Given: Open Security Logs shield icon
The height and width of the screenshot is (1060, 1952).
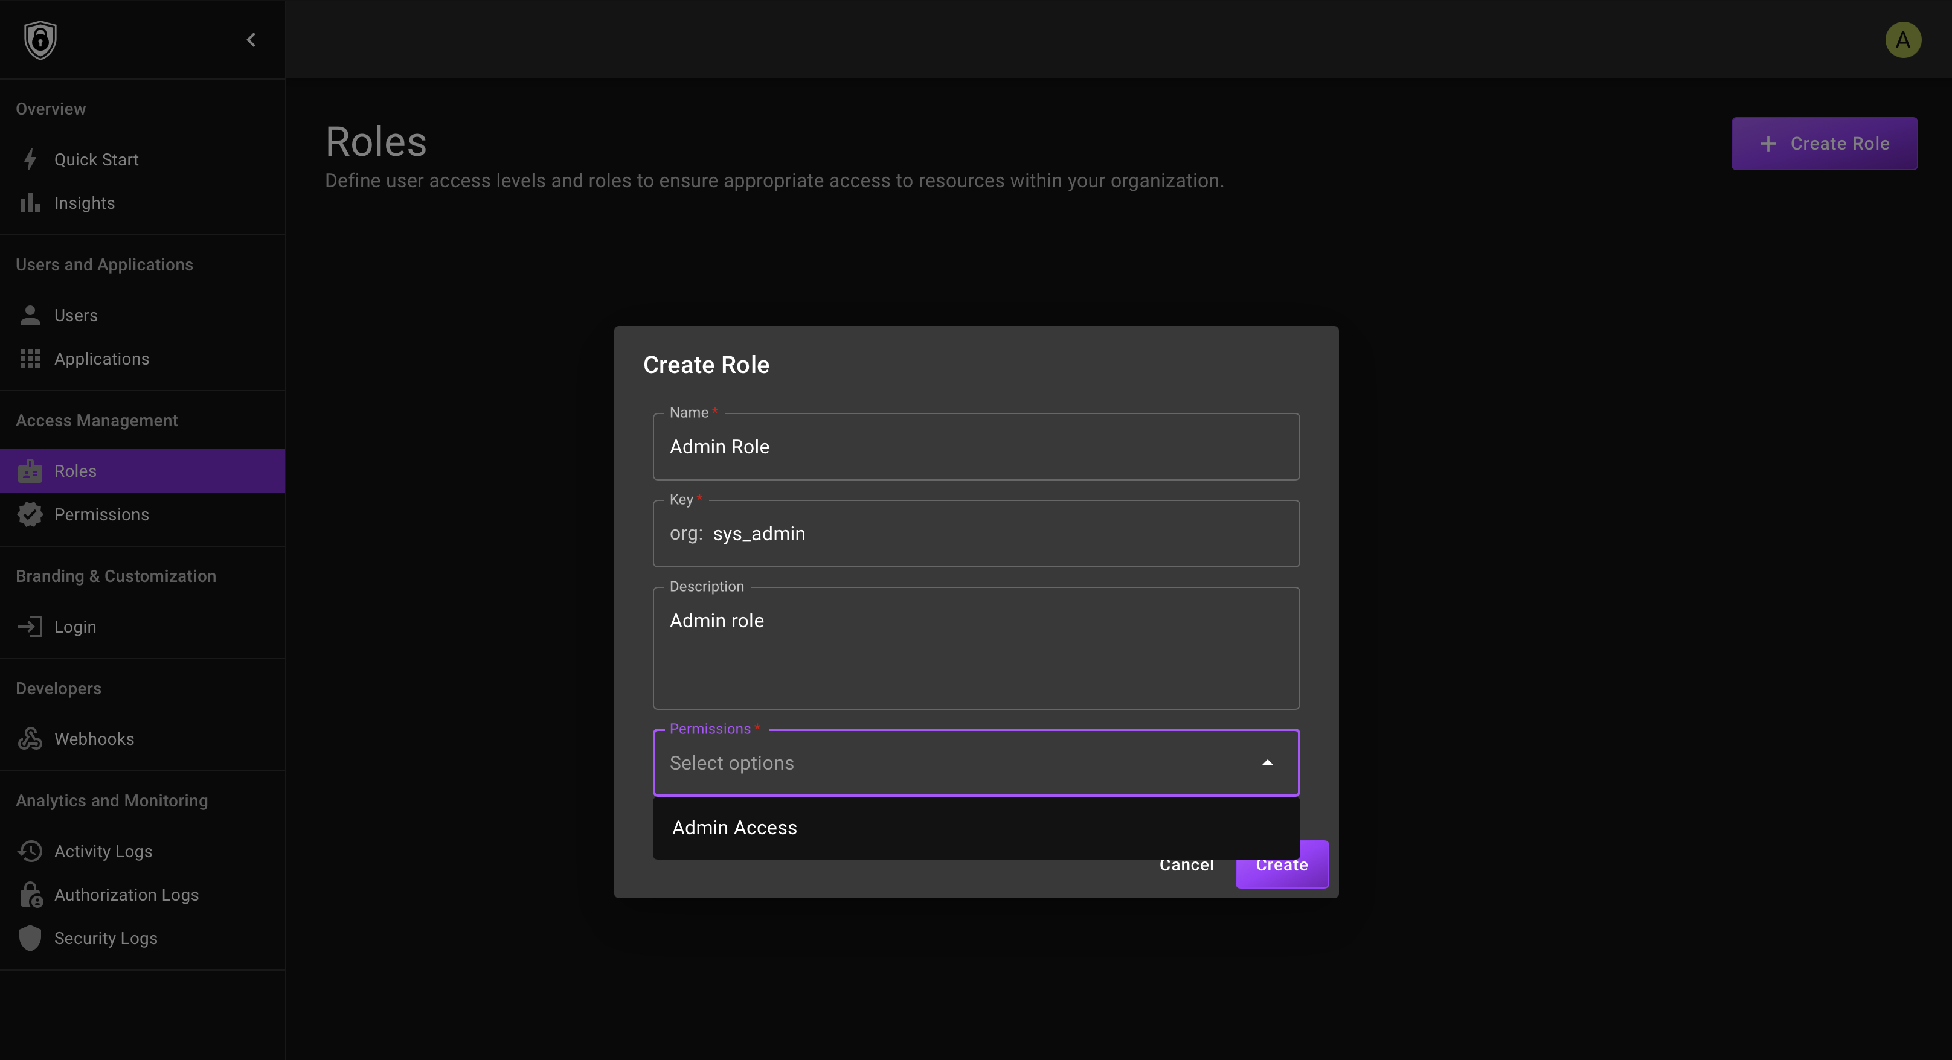Looking at the screenshot, I should tap(30, 938).
